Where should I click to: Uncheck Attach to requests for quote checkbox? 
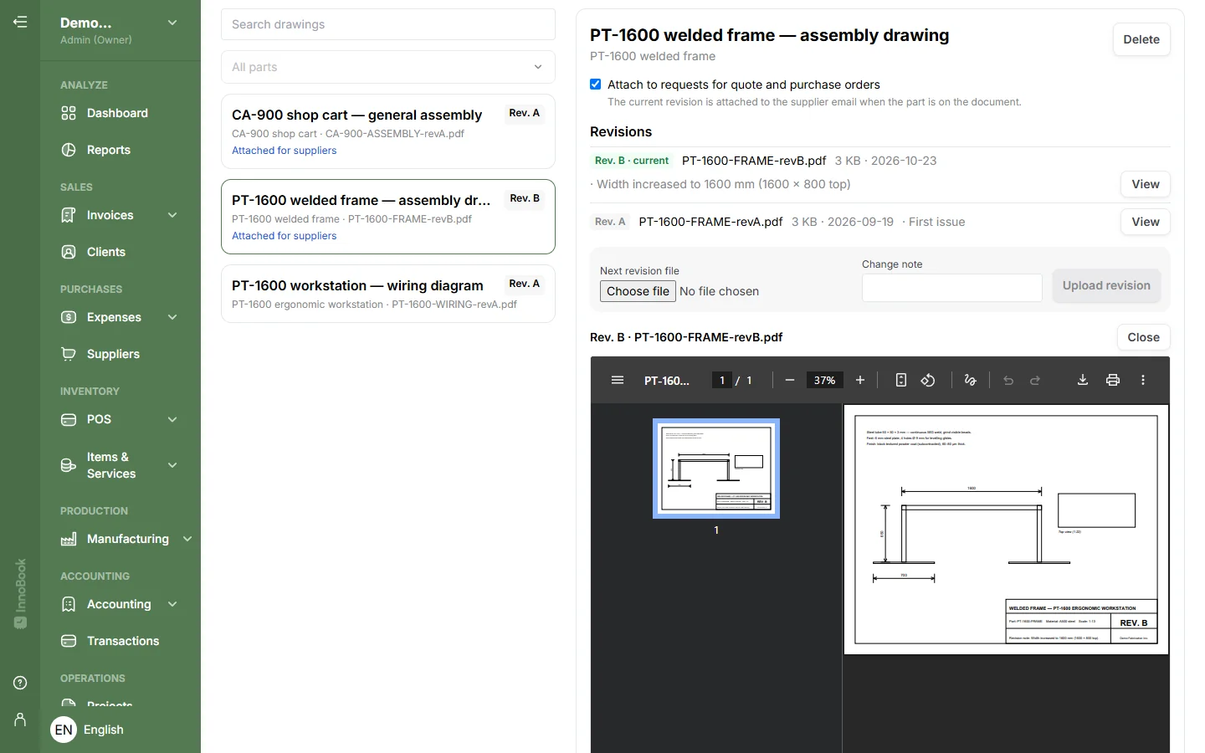[596, 85]
